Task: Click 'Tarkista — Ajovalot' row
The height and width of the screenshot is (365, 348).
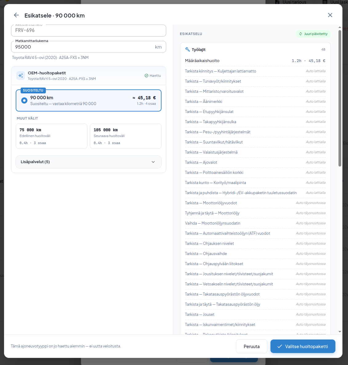Action: (255, 163)
